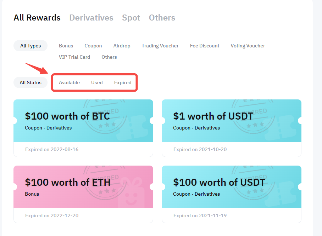Filter by Trading Voucher type

point(160,46)
